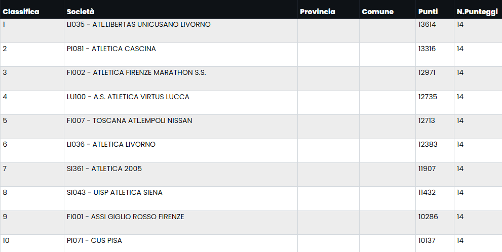Viewport: 502px width, 252px height.
Task: Click UISP ATLETICA SIENA team name
Action: (x=114, y=193)
